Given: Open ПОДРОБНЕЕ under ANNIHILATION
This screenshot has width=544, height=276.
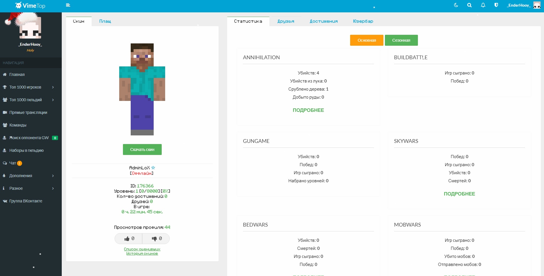Looking at the screenshot, I should click(308, 110).
